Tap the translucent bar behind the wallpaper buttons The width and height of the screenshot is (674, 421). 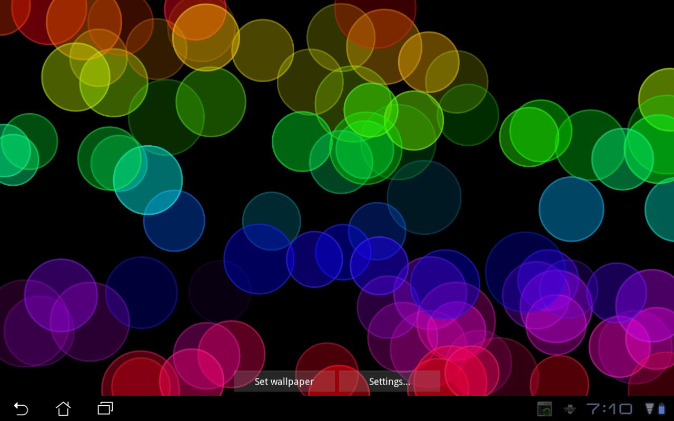[x=337, y=382]
